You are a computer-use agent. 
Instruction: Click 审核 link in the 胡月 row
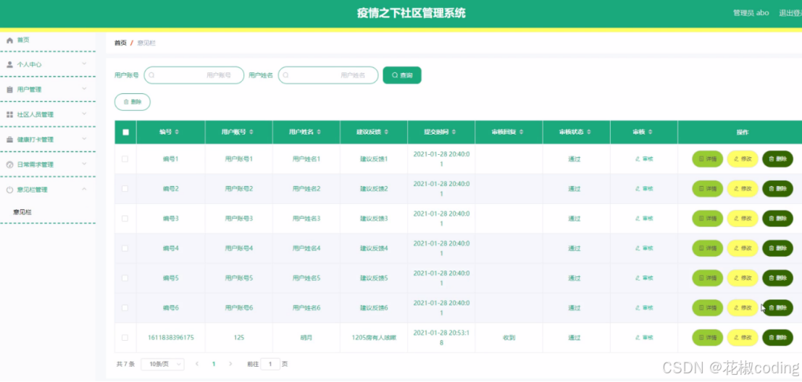[644, 338]
